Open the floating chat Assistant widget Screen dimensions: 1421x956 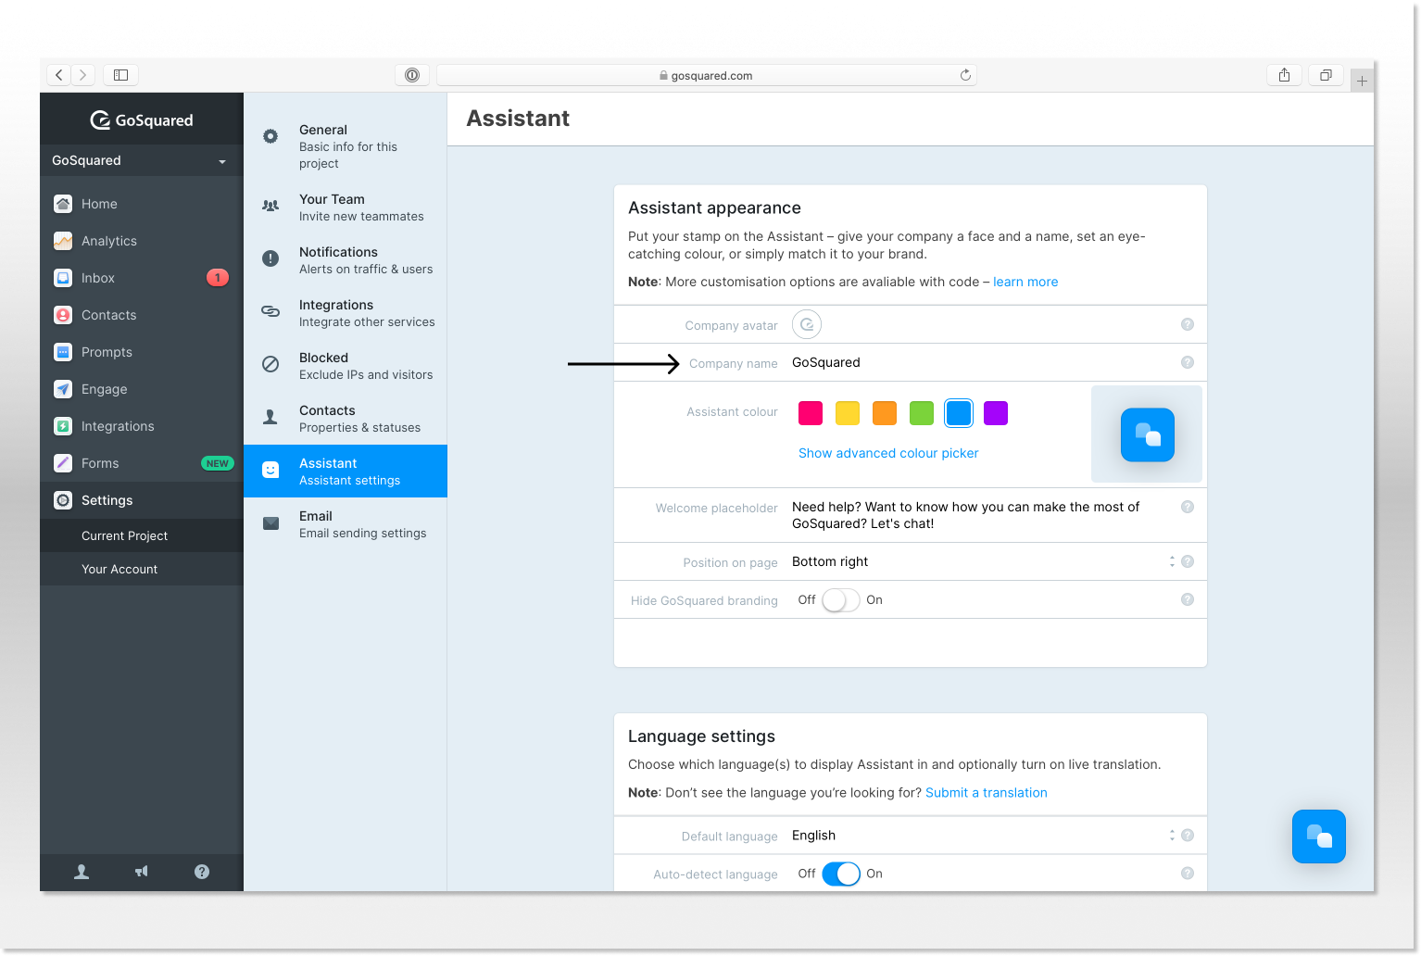pyautogui.click(x=1319, y=836)
